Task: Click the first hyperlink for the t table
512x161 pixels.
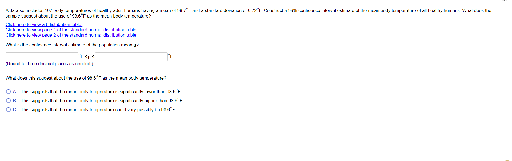Action: (x=44, y=24)
